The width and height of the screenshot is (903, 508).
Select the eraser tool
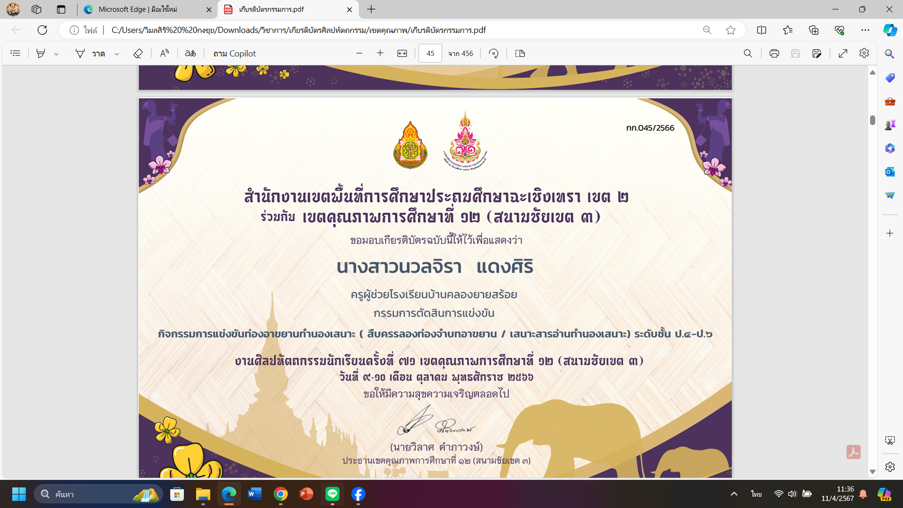click(138, 54)
